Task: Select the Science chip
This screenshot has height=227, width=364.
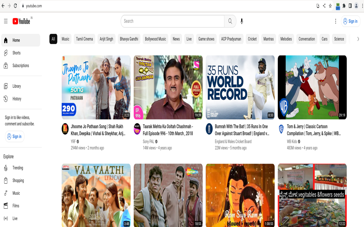Action: coord(339,39)
